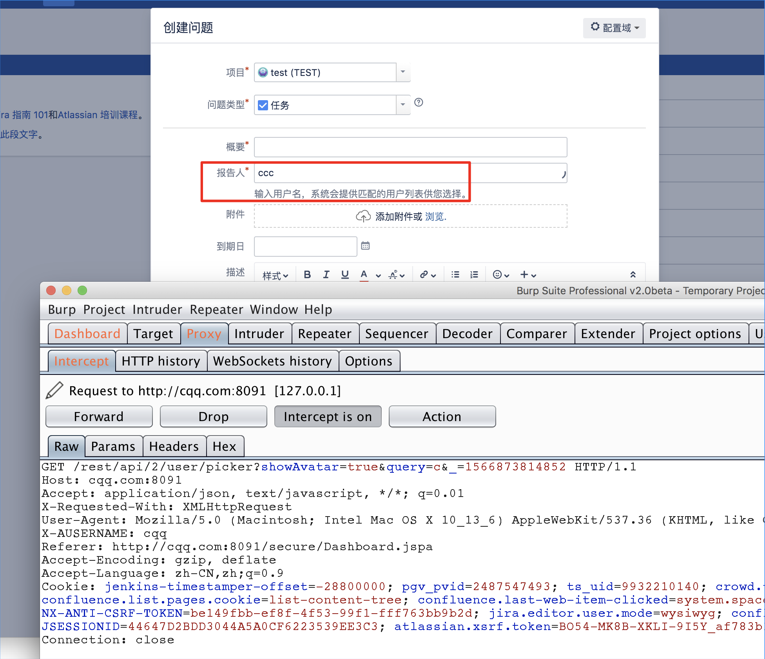Image resolution: width=765 pixels, height=659 pixels.
Task: Click the 到期日 date picker input field
Action: 306,246
